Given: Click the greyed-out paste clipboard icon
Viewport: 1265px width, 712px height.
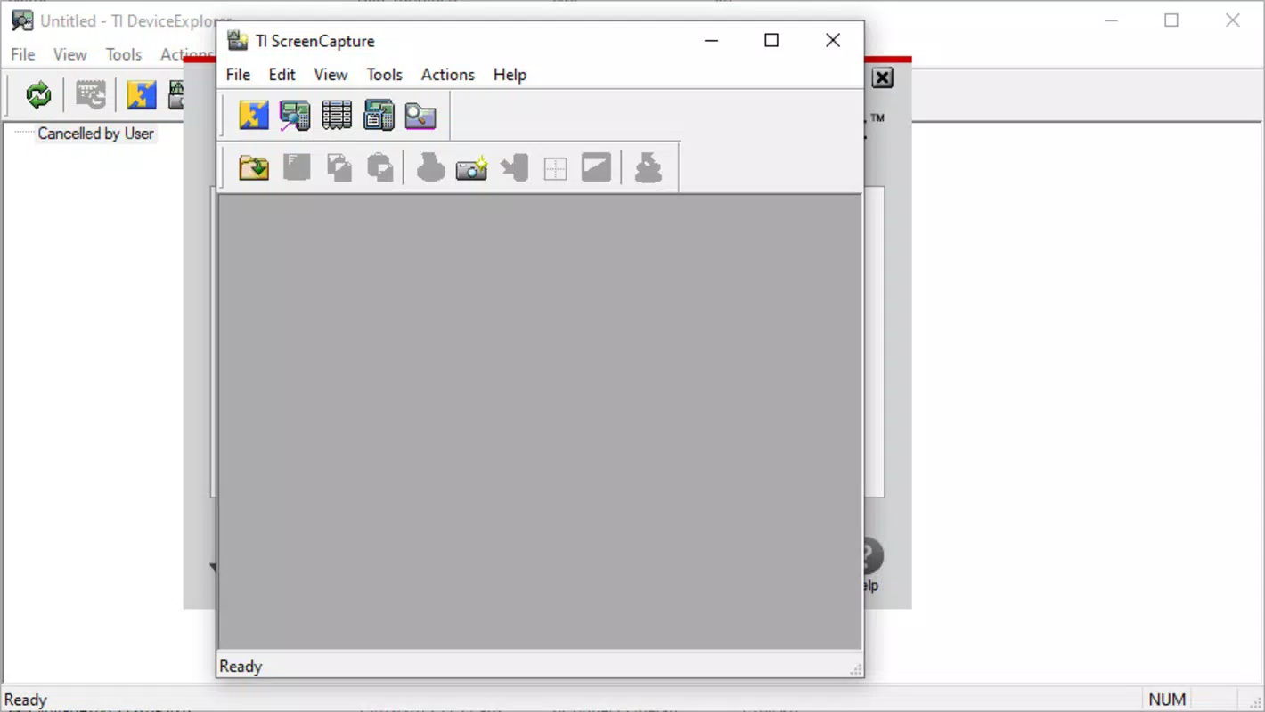Looking at the screenshot, I should 380,167.
